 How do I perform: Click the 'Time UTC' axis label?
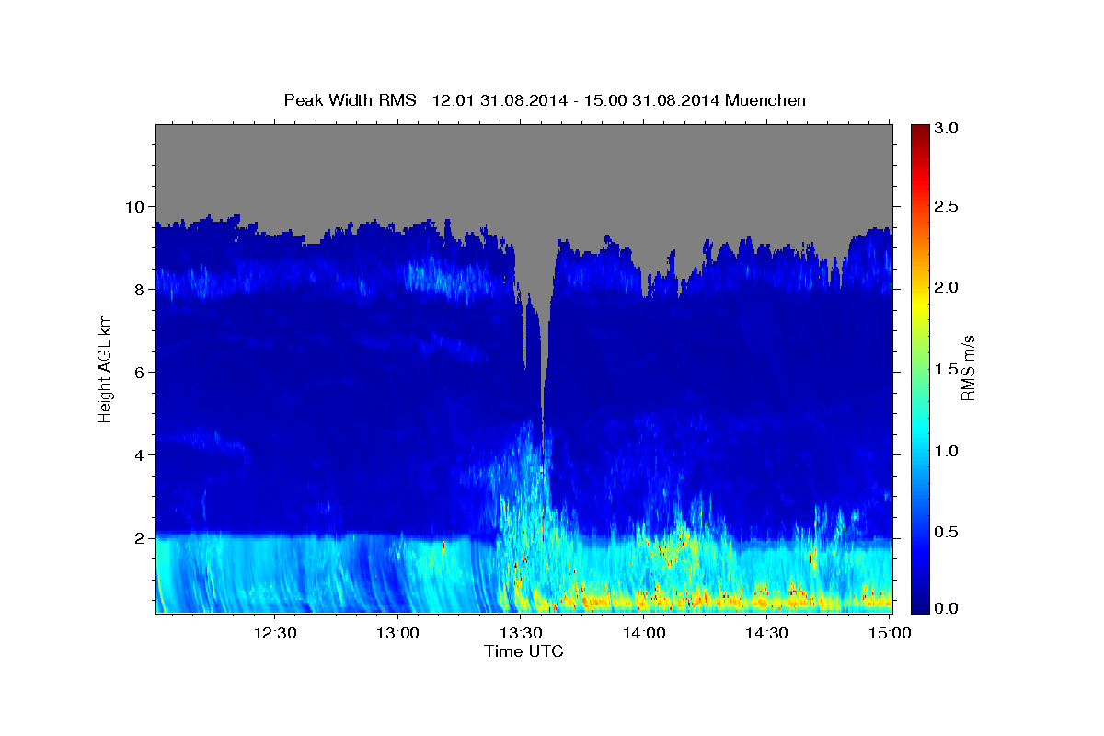coord(523,651)
